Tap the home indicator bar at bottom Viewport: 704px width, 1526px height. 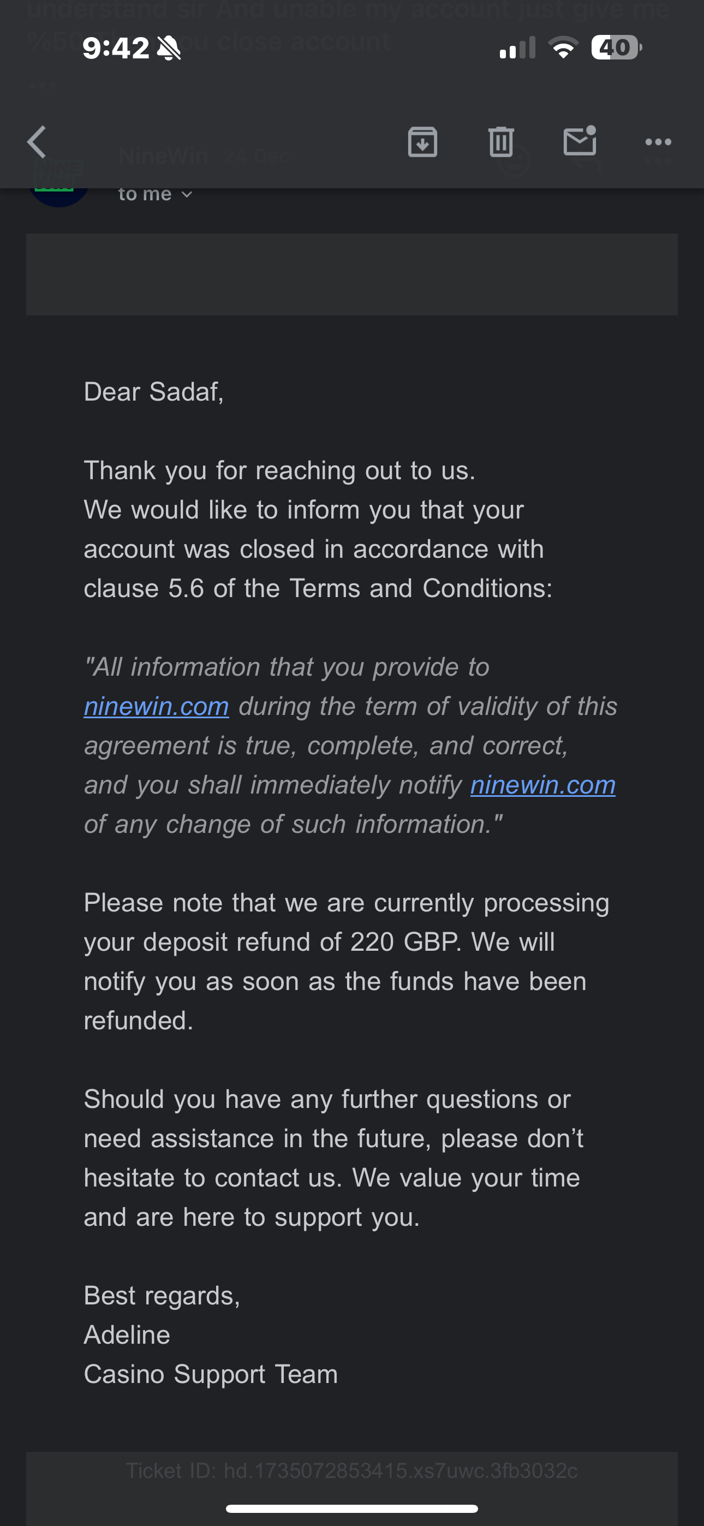click(352, 1508)
